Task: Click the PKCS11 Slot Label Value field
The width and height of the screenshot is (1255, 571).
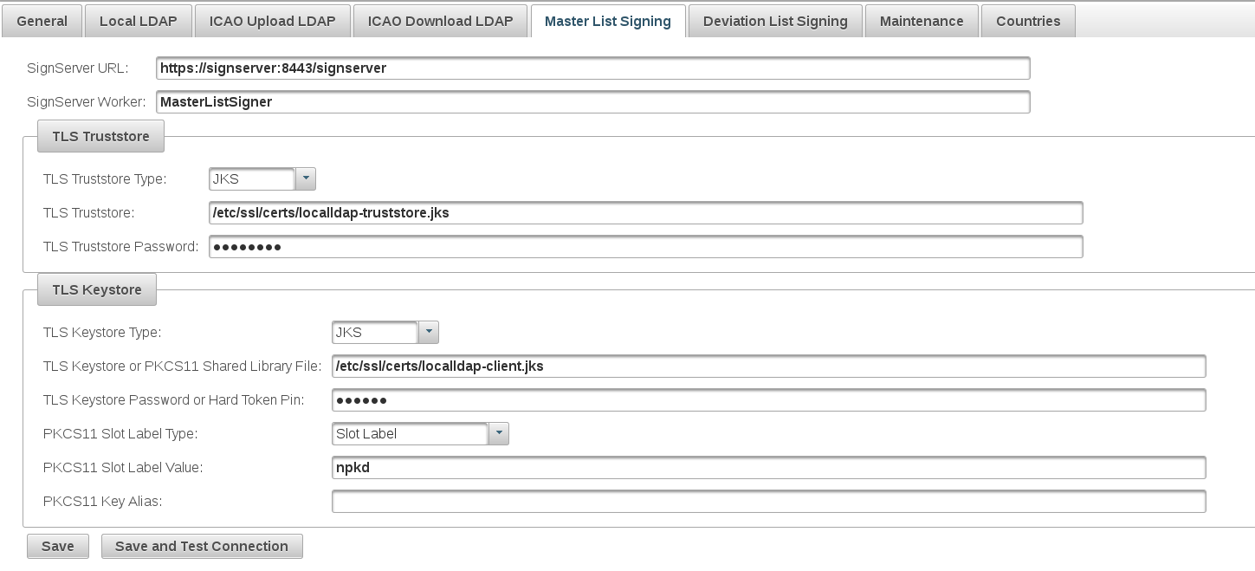Action: 768,468
